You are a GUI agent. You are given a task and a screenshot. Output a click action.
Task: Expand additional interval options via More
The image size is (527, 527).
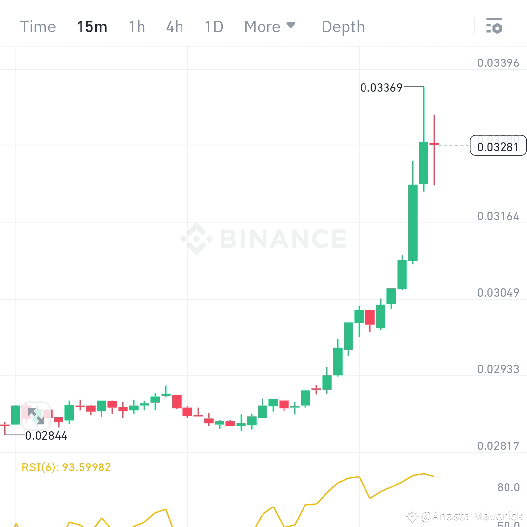(270, 27)
